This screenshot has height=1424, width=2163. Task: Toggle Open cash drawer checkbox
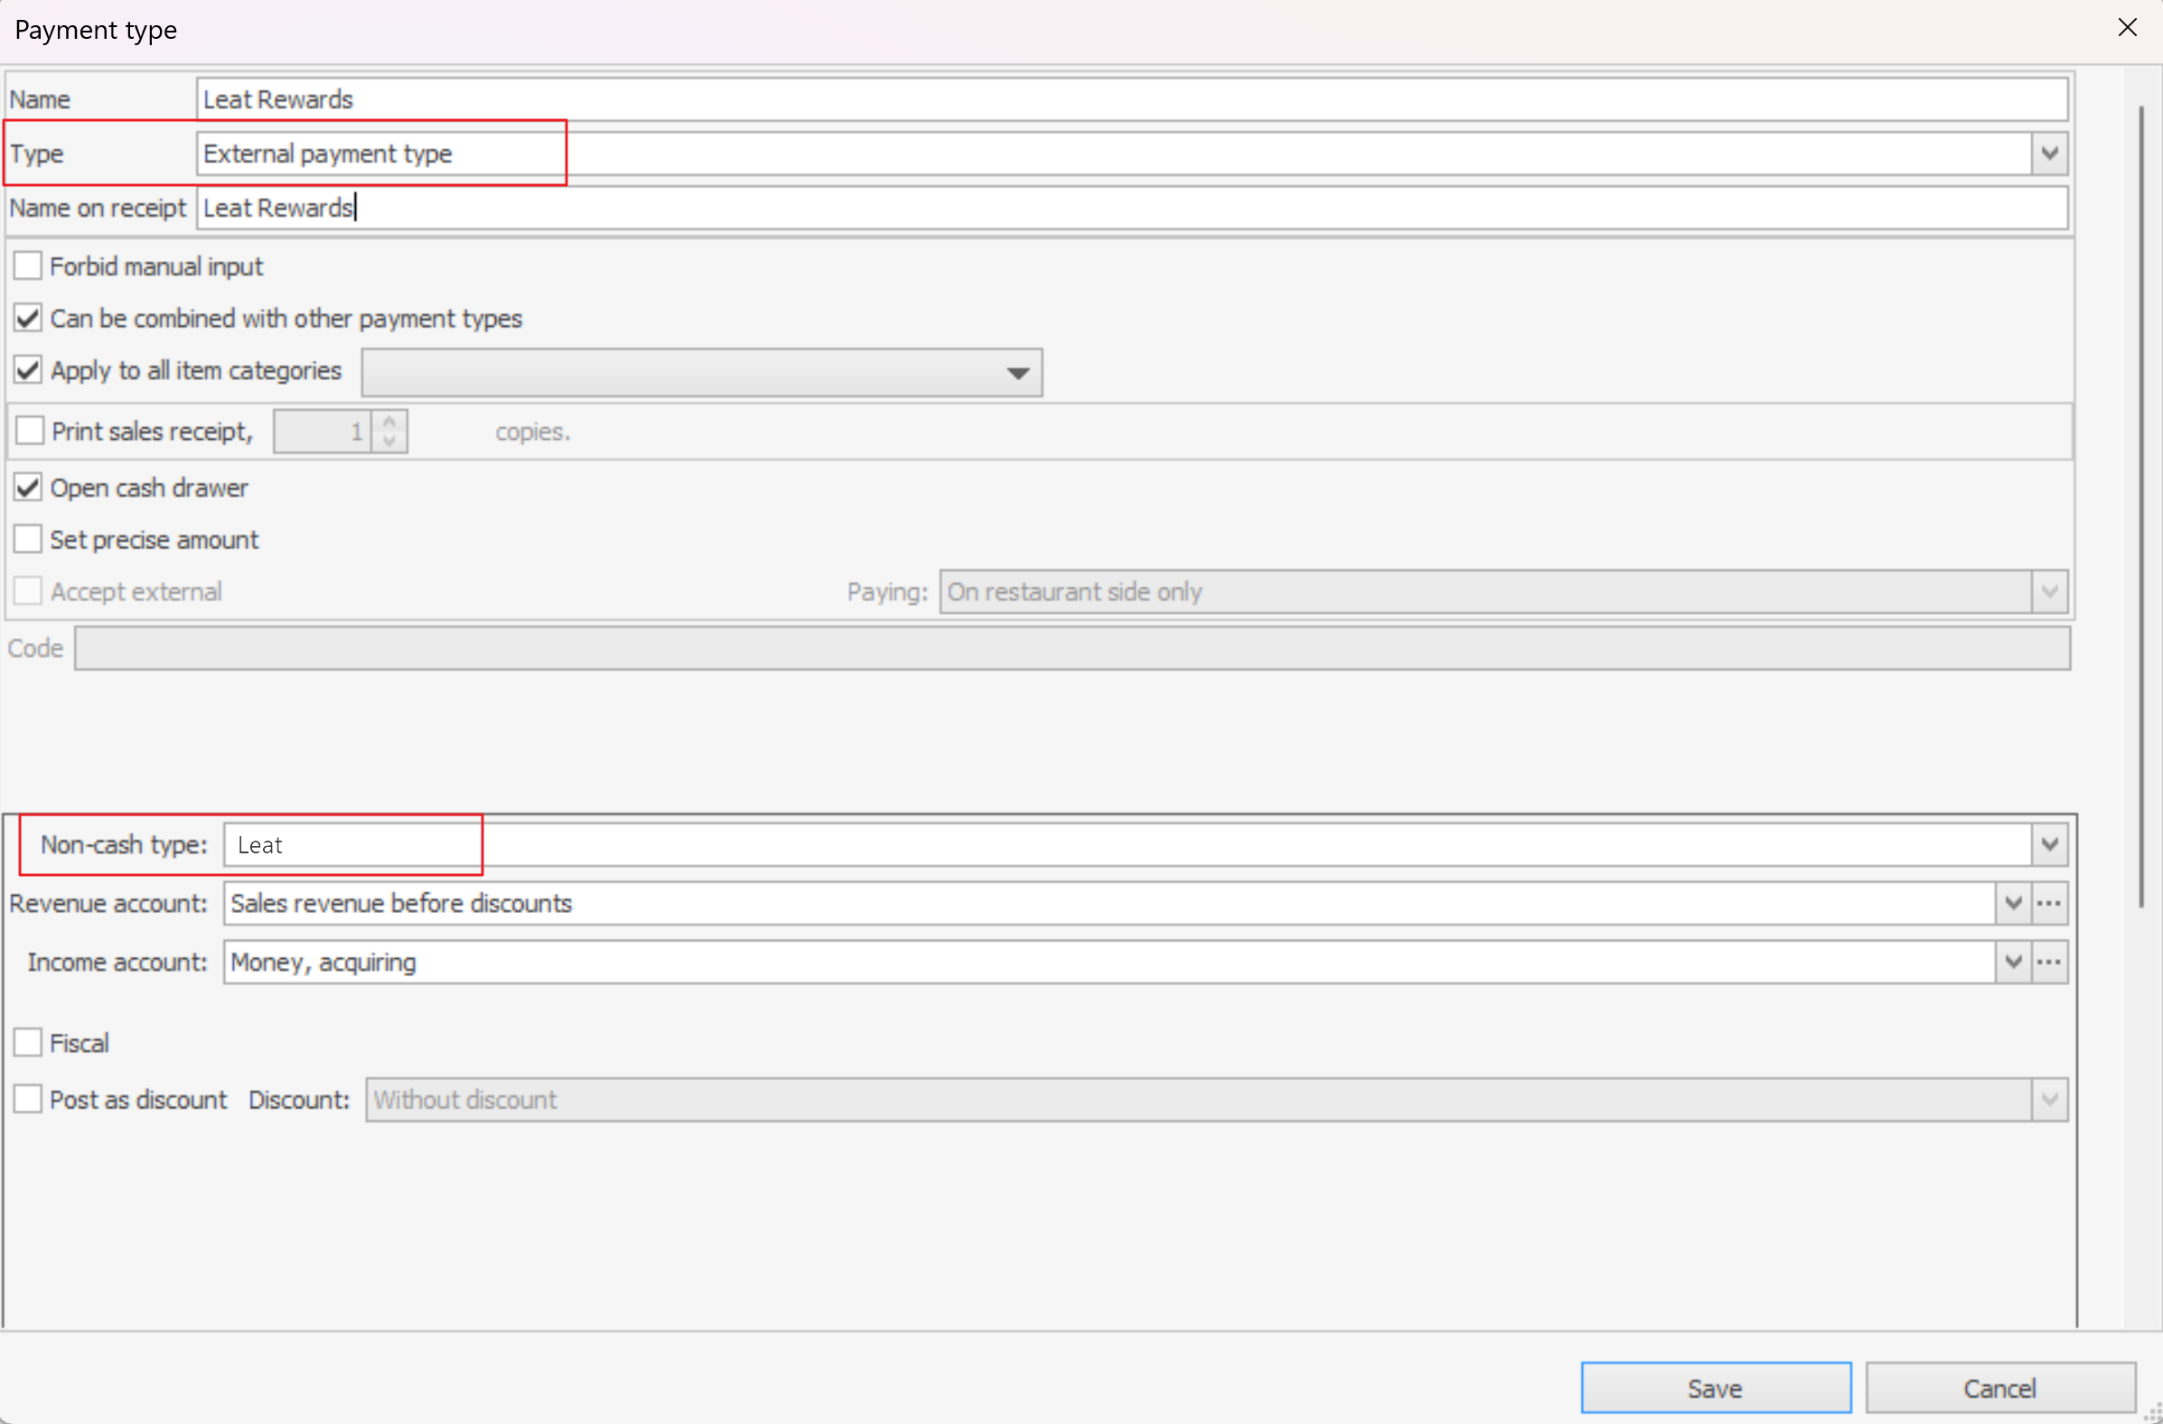pos(28,488)
